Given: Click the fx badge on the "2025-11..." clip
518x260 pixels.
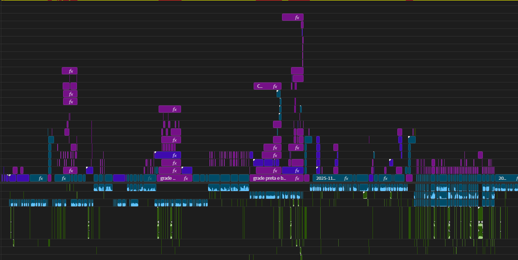Looking at the screenshot, I should coord(346,178).
